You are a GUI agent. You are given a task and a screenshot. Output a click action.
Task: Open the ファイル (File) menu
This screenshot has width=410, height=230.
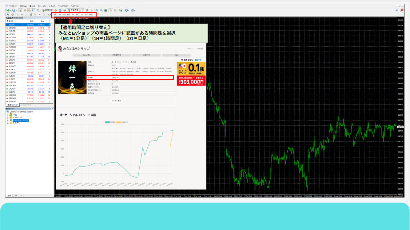point(13,6)
